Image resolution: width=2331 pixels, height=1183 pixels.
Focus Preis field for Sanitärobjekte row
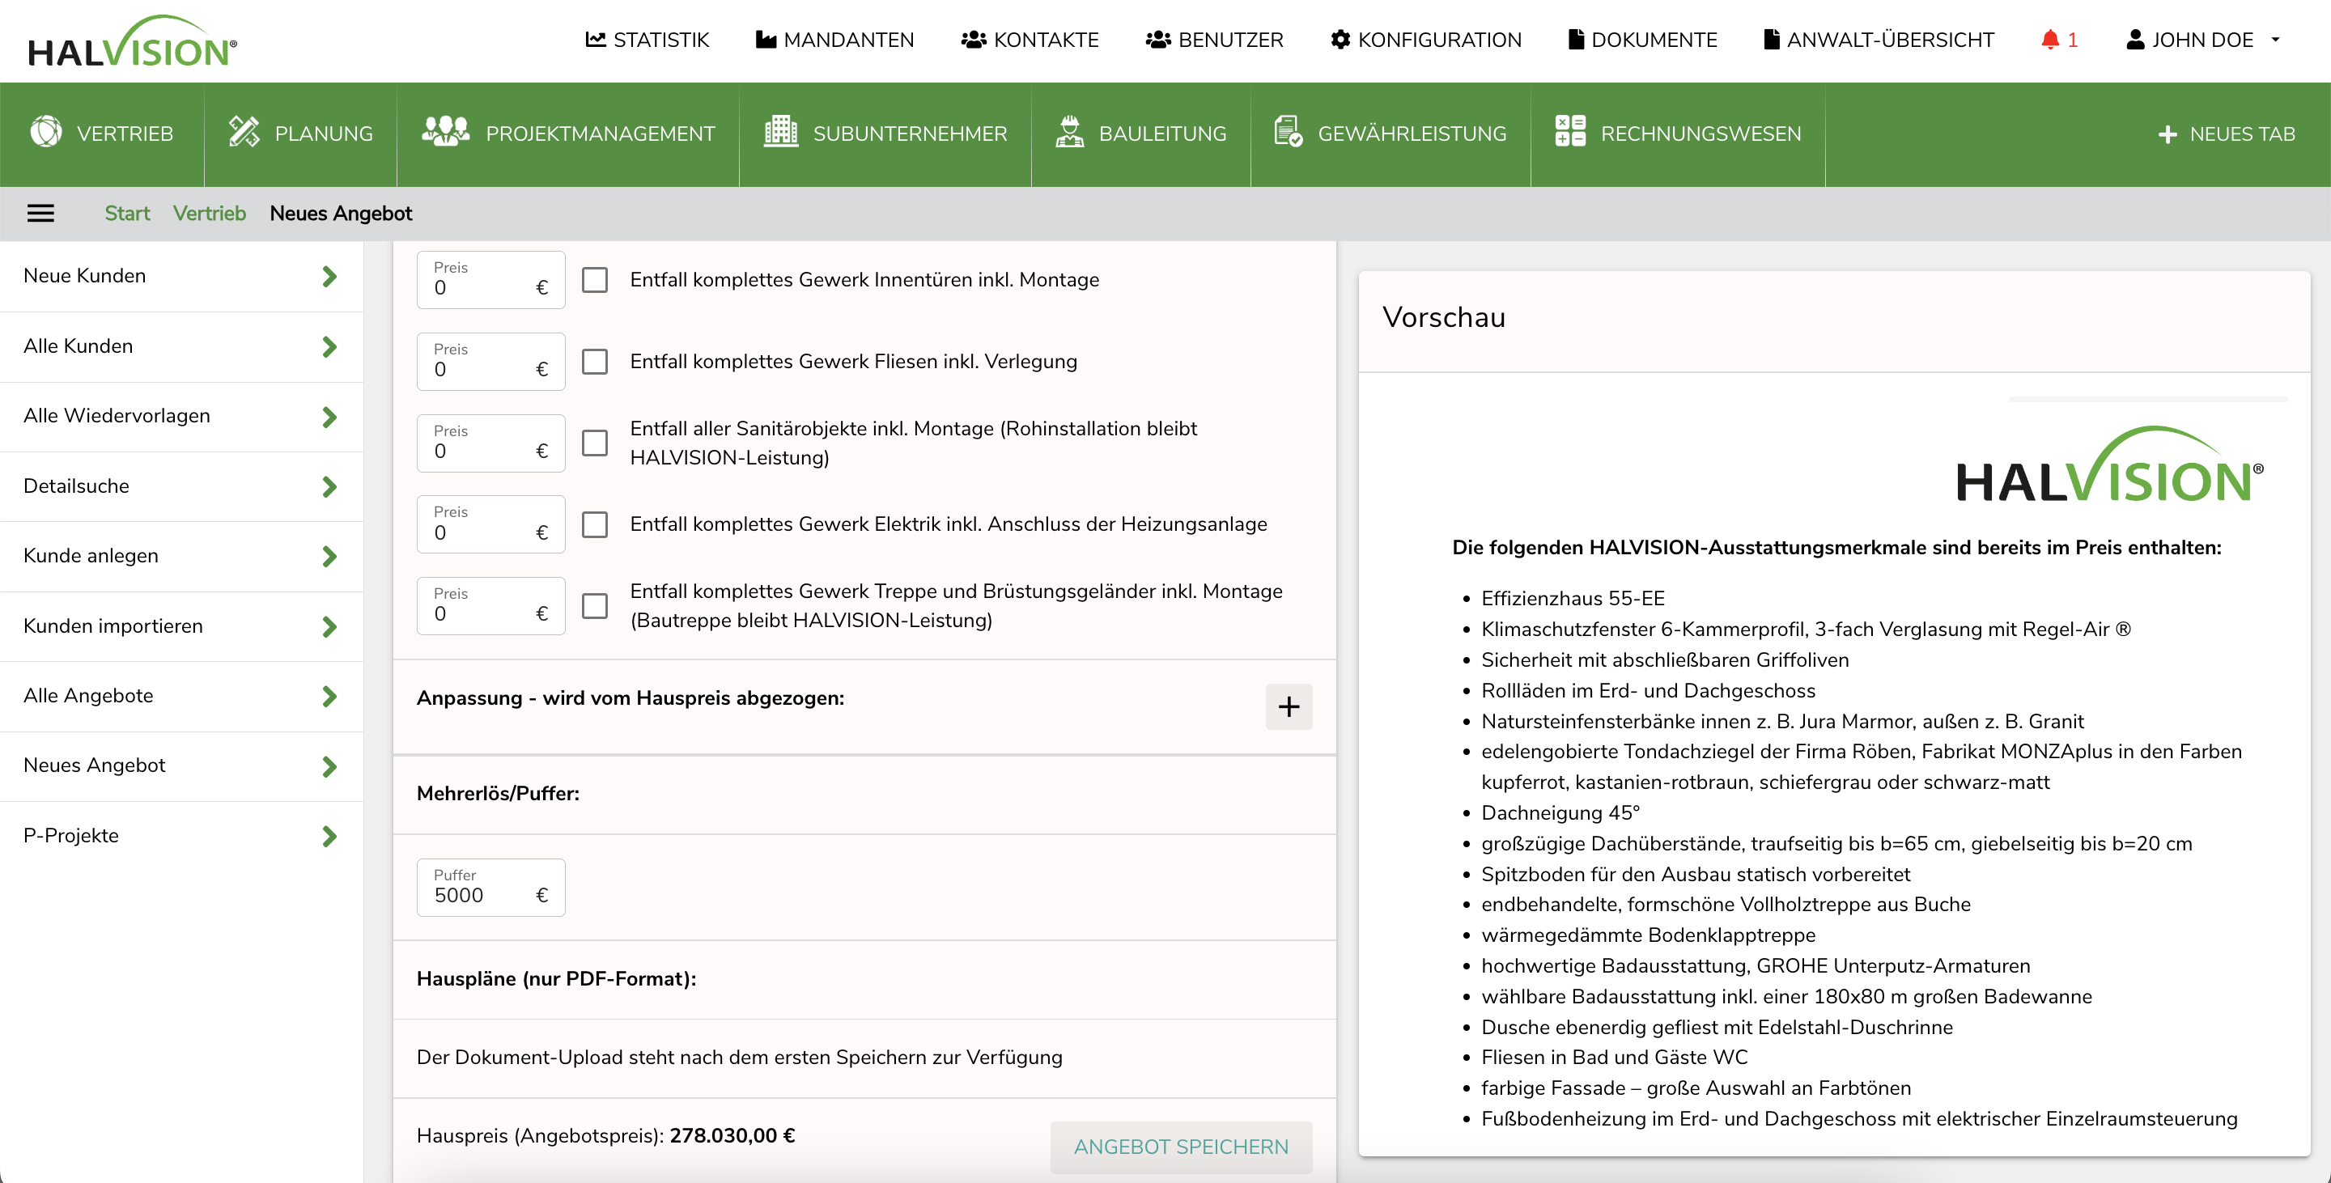click(490, 443)
